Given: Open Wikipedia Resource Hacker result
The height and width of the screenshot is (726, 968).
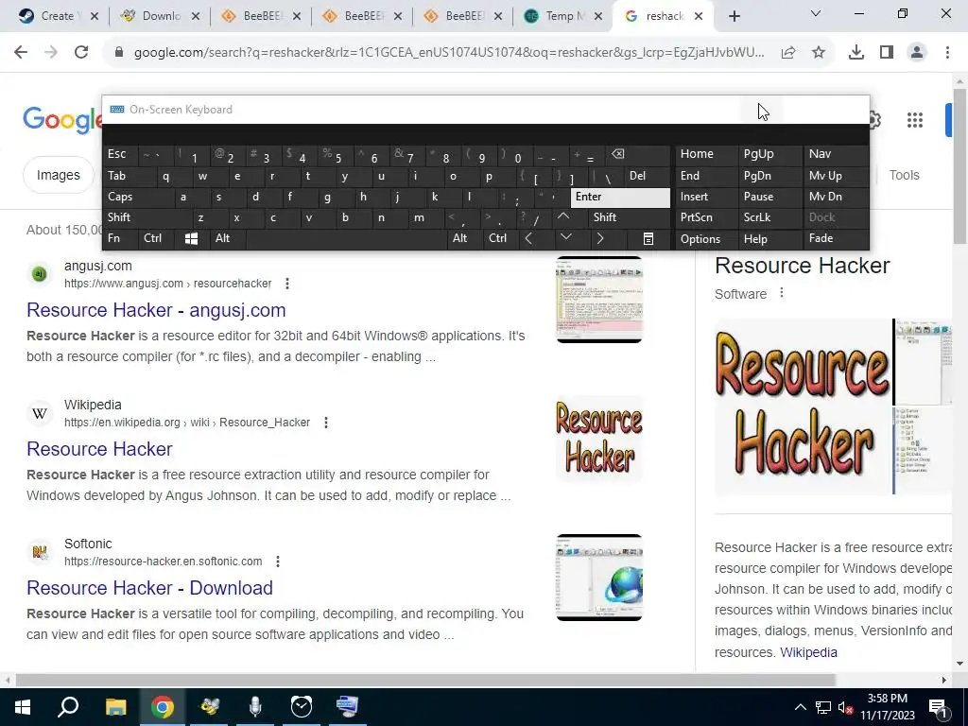Looking at the screenshot, I should pos(99,449).
